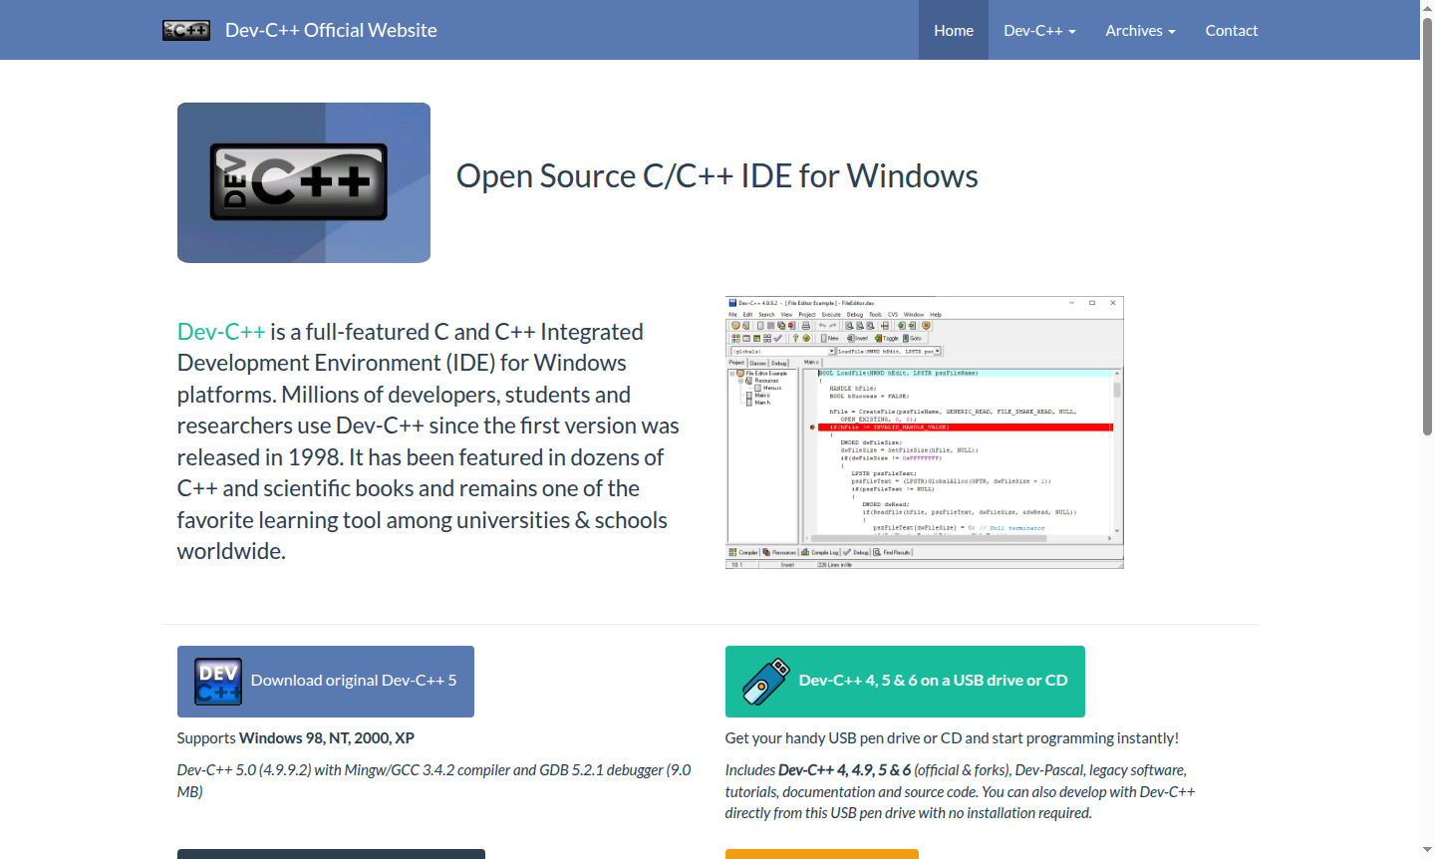This screenshot has width=1435, height=859.
Task: Click the Print icon in the IDE toolbar
Action: click(805, 326)
